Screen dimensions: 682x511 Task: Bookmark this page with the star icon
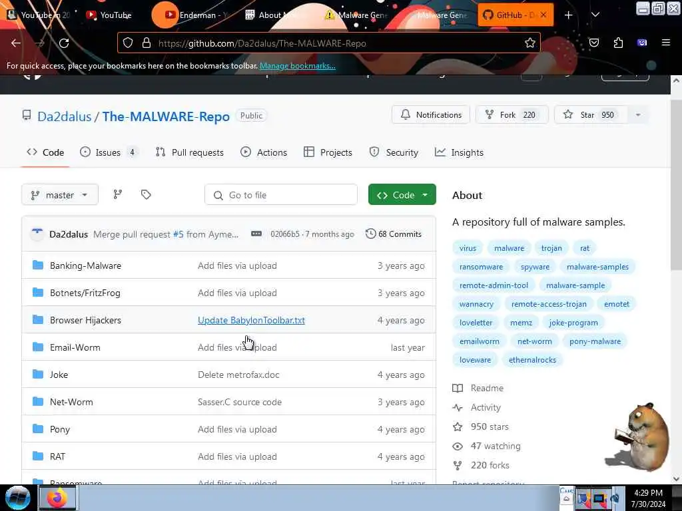coord(529,43)
